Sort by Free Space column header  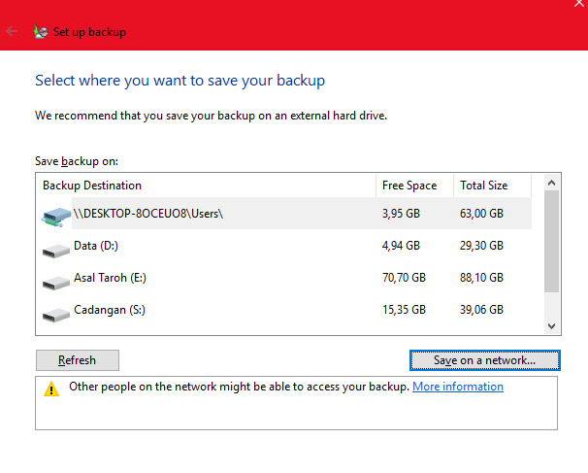pos(414,186)
